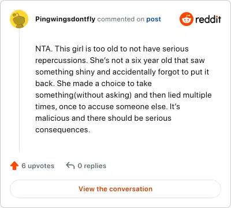Open the Pingwingsdontfly username profile
Image resolution: width=231 pixels, height=208 pixels.
tap(65, 19)
